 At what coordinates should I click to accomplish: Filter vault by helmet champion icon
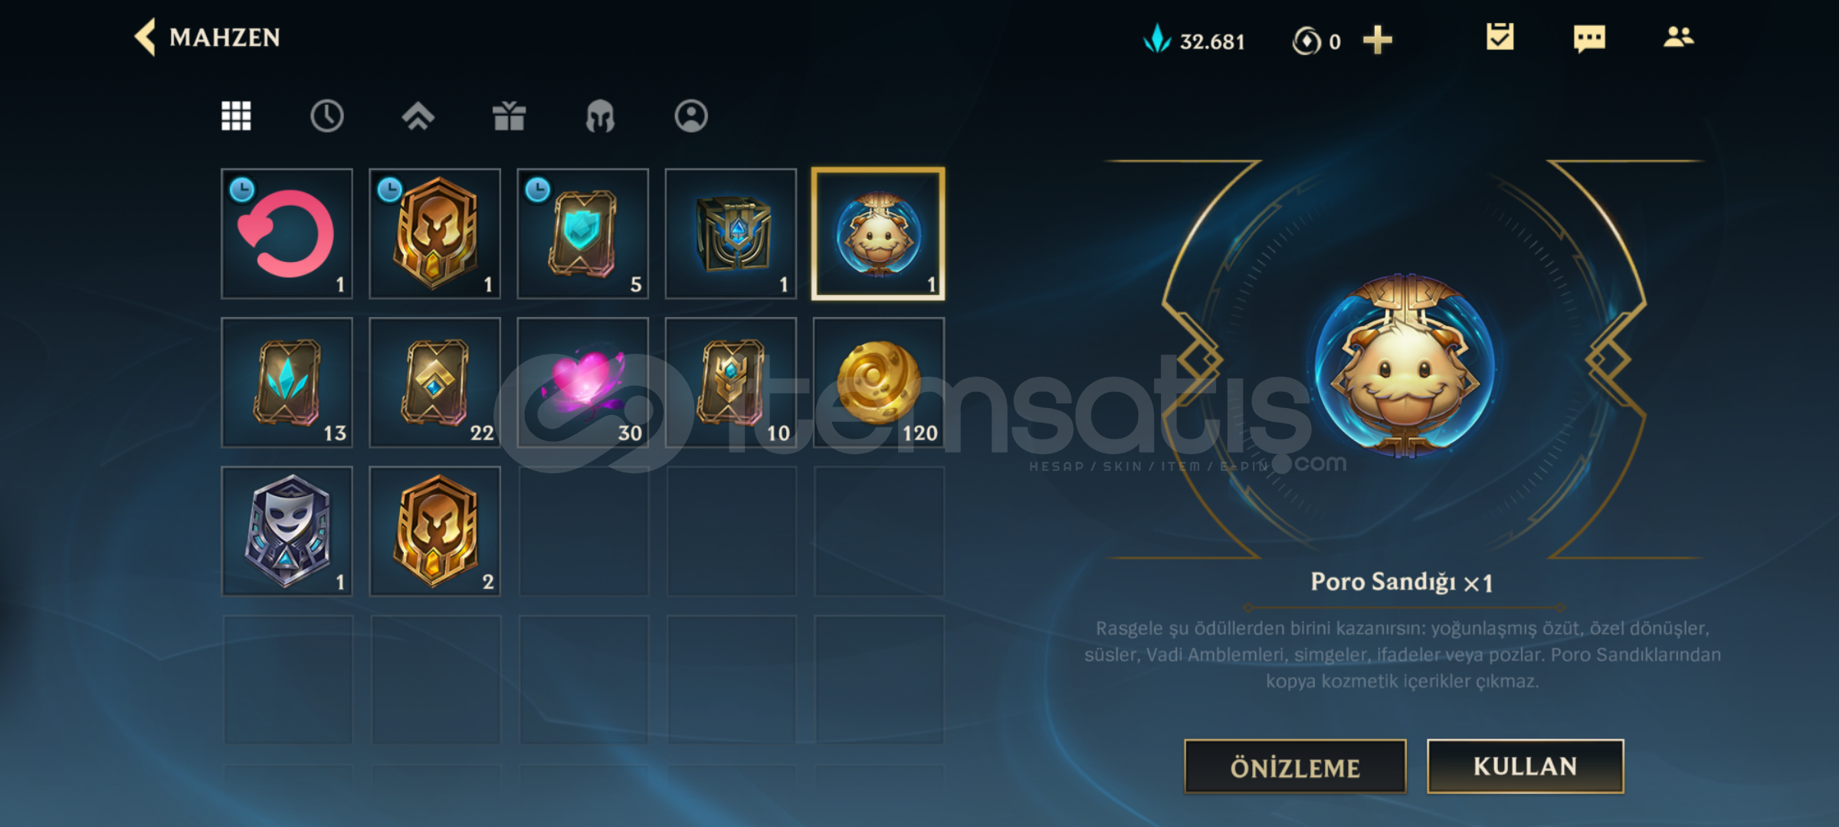click(x=600, y=116)
